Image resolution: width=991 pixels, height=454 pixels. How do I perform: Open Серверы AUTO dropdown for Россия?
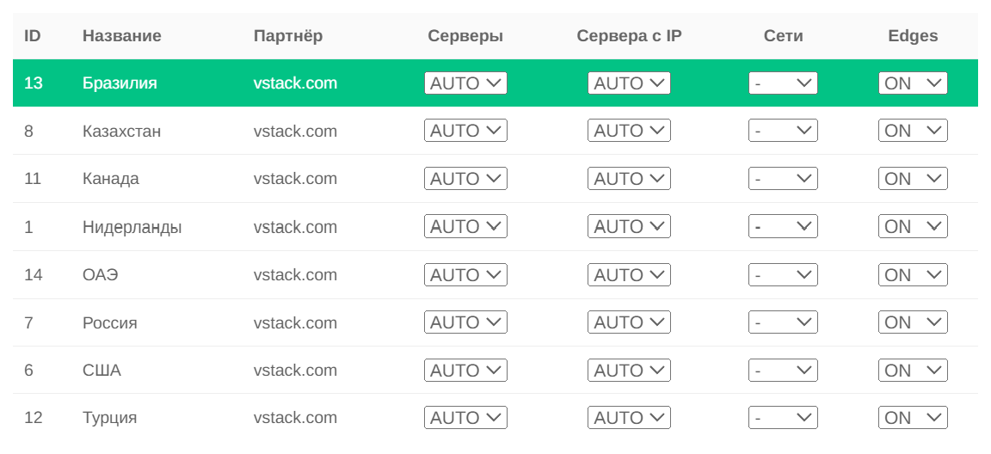pos(465,322)
